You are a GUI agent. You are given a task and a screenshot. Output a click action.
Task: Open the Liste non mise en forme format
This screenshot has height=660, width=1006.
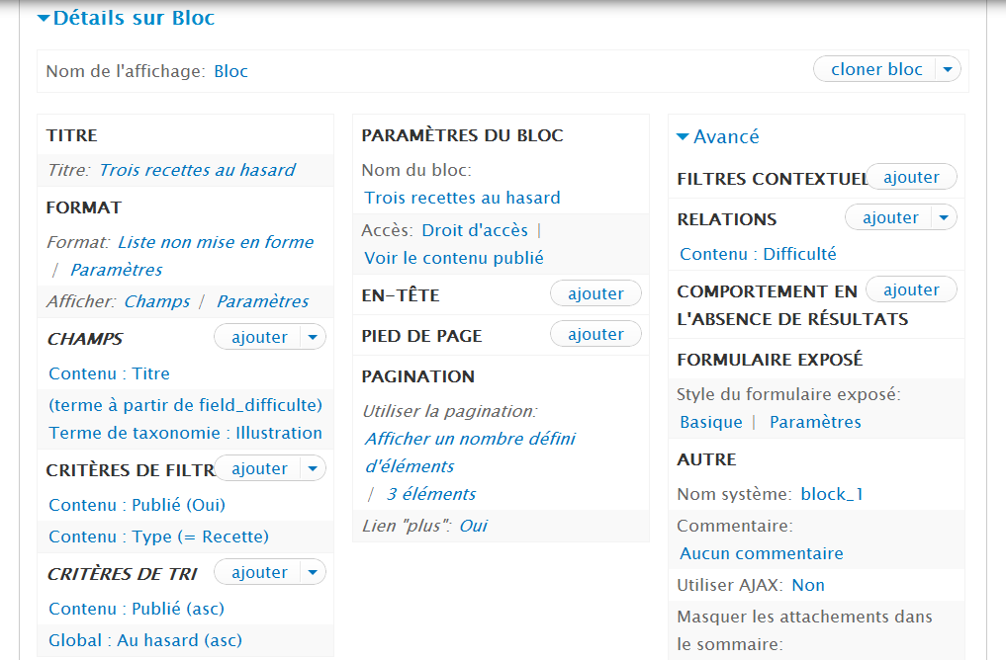tap(216, 242)
